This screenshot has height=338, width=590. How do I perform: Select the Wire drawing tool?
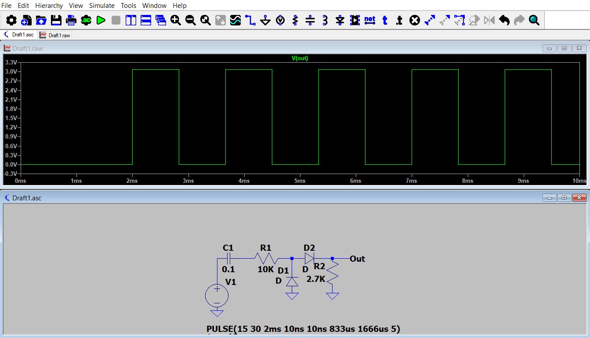250,20
